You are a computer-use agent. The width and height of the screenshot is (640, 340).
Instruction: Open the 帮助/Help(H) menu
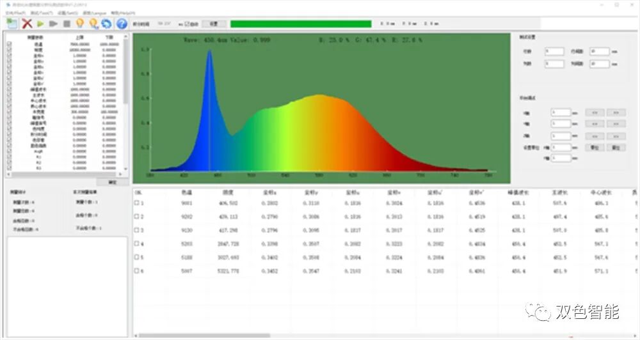(x=123, y=13)
